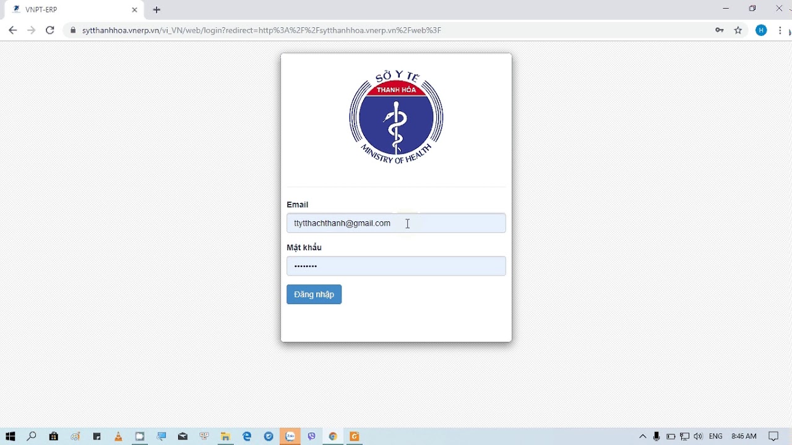Open the Chrome profile H avatar

click(x=761, y=30)
